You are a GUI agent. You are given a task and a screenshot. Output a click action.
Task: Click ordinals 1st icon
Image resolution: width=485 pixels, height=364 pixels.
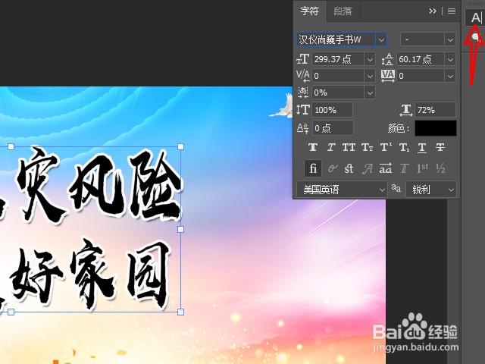[x=423, y=168]
